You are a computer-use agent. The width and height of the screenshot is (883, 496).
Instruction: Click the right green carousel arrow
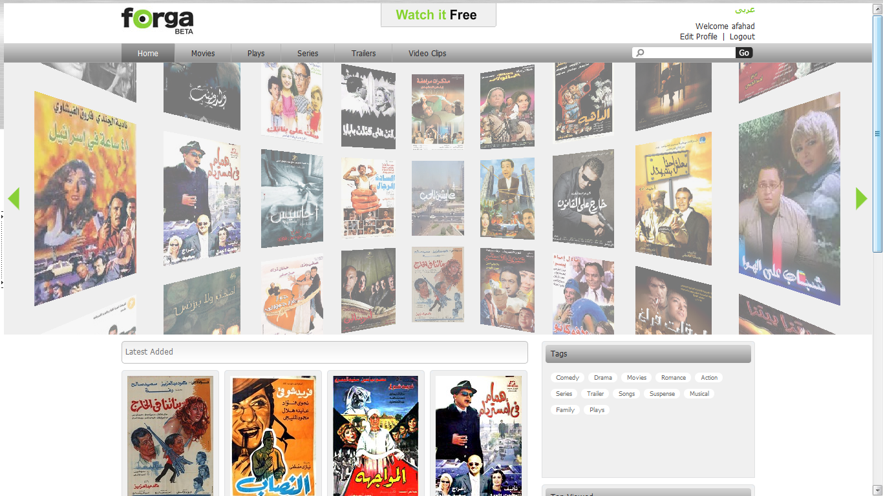861,198
